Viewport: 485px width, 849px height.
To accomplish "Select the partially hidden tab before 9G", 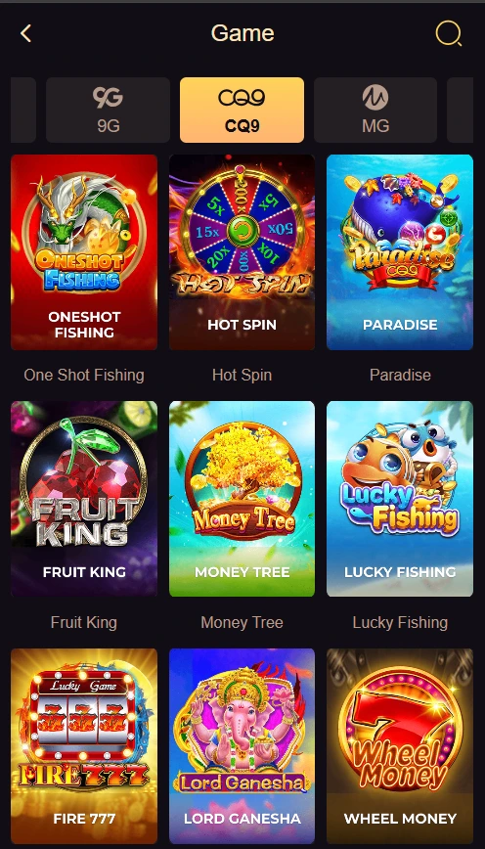I will 23,110.
